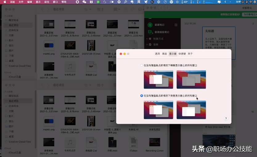
Task: Open the 帮助 menu
Action: coord(64,2)
